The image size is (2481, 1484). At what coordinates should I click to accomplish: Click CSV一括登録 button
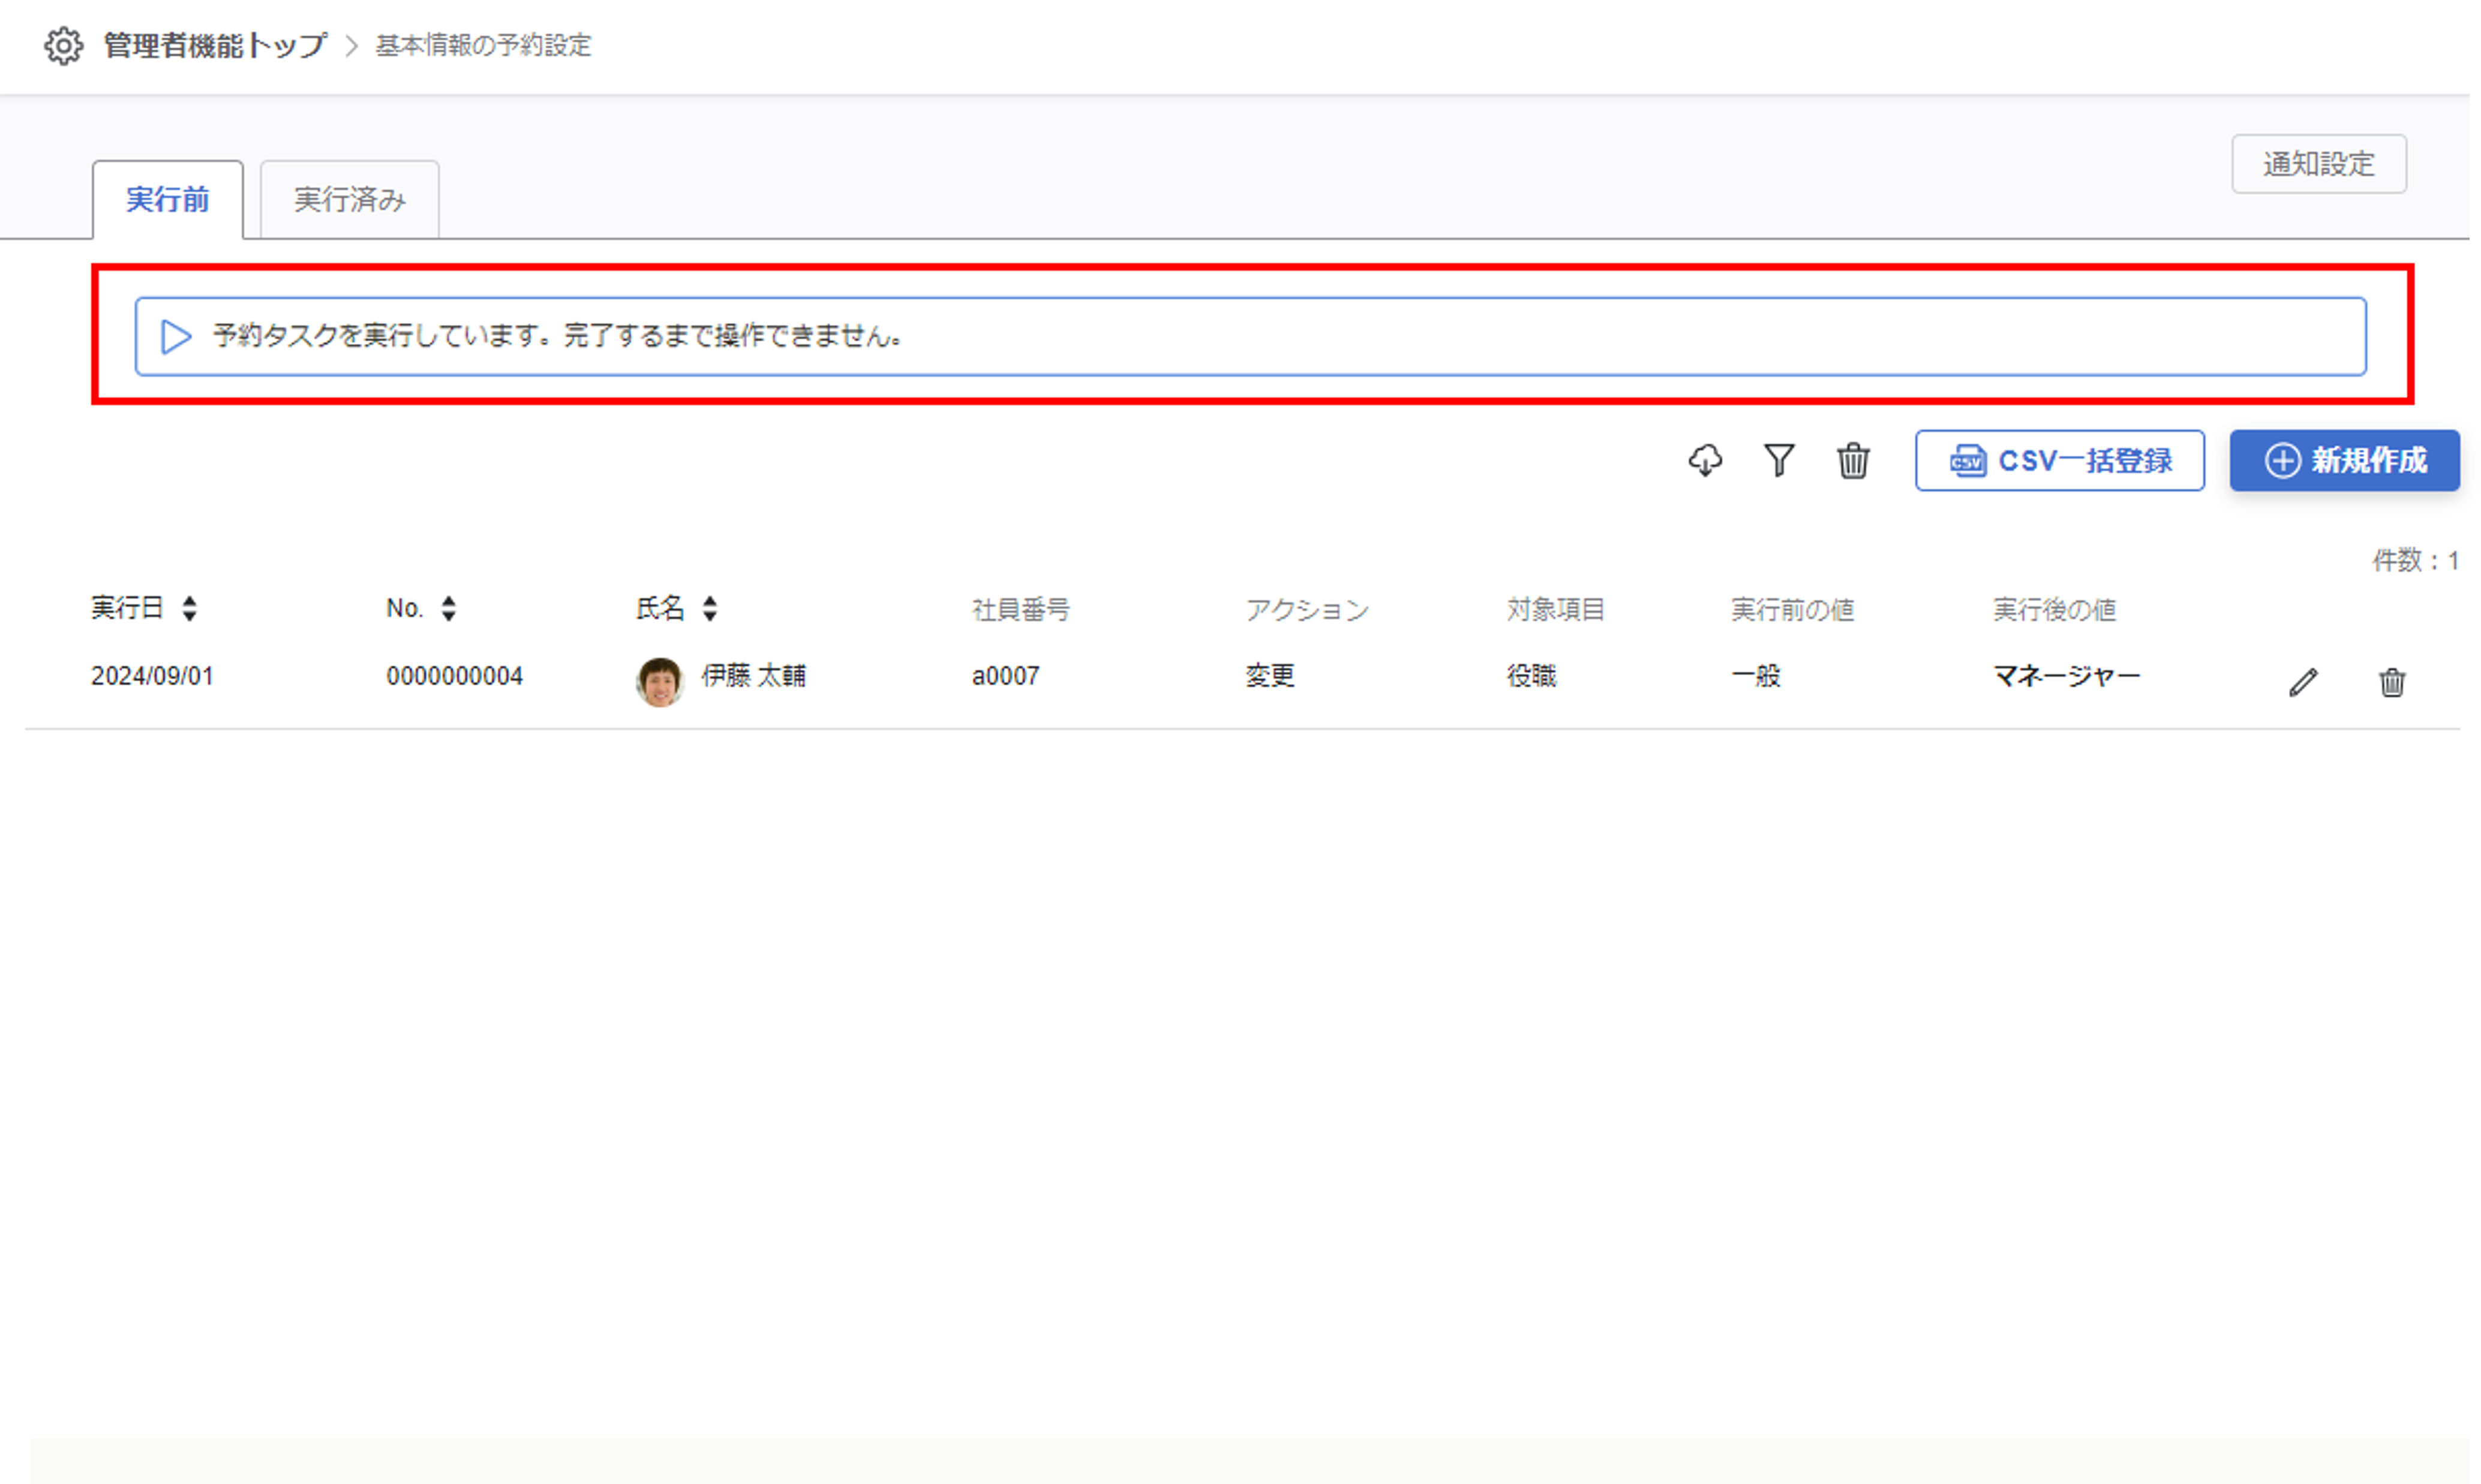(2061, 461)
